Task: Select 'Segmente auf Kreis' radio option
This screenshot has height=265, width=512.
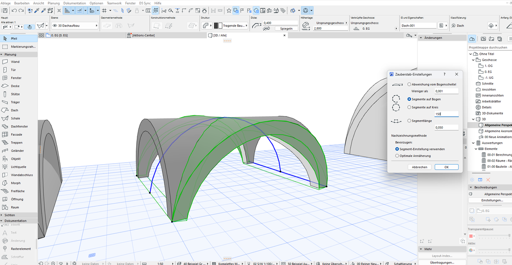Action: tap(409, 107)
